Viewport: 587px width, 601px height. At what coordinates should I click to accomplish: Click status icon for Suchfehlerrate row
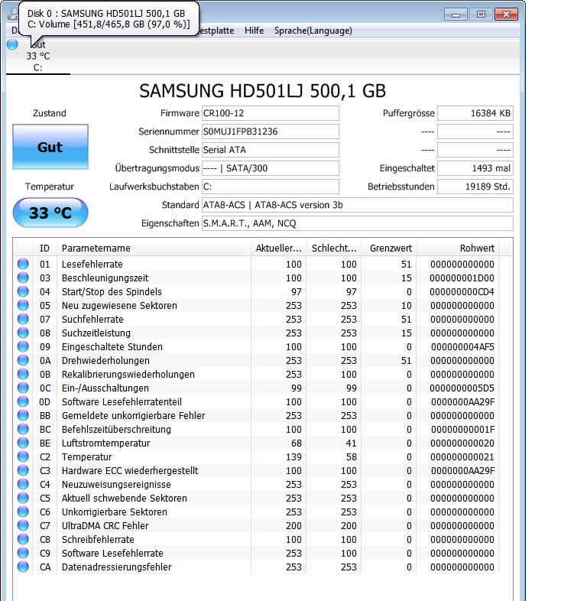(23, 320)
